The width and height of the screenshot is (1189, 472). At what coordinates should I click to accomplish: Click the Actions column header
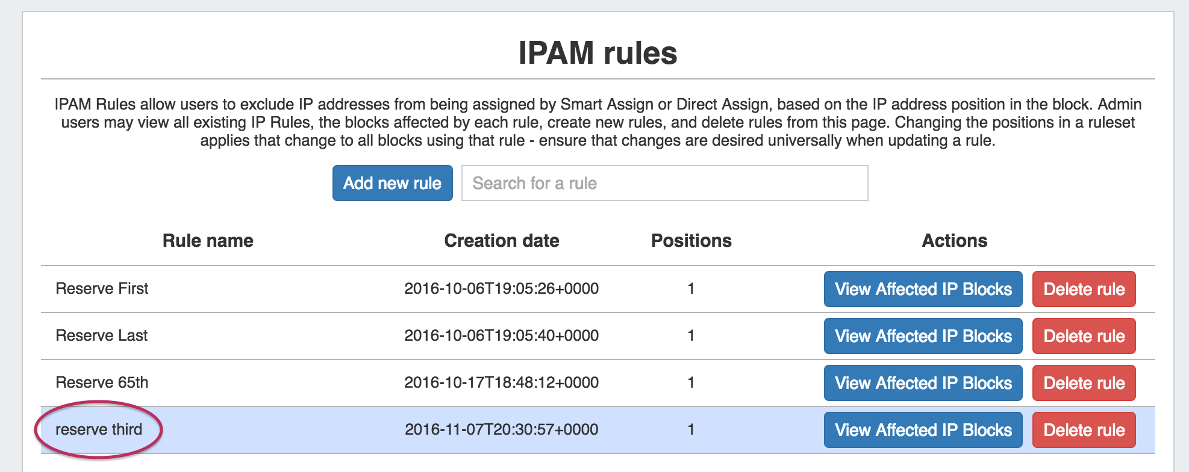pos(954,241)
